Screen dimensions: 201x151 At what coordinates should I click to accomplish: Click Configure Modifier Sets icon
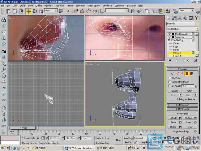click(x=195, y=60)
